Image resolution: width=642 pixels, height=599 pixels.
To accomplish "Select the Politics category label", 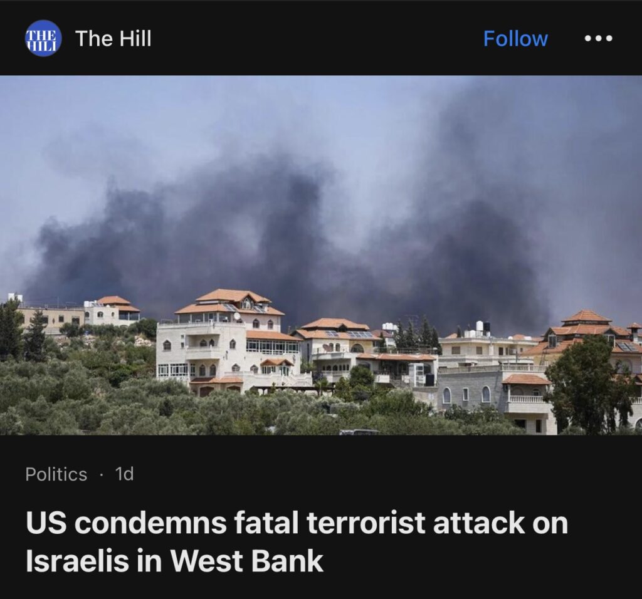I will pyautogui.click(x=56, y=474).
